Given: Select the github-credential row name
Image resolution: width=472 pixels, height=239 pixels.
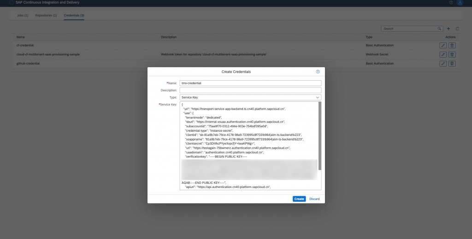Looking at the screenshot, I should pos(28,64).
